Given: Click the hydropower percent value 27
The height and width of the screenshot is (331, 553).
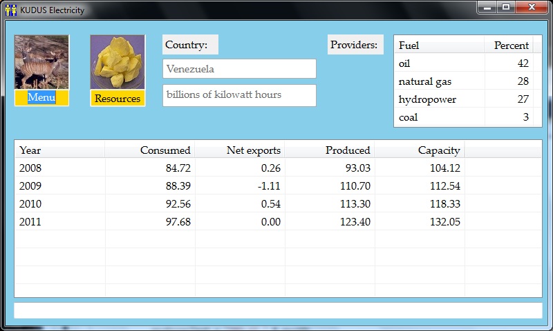Looking at the screenshot, I should [x=523, y=99].
